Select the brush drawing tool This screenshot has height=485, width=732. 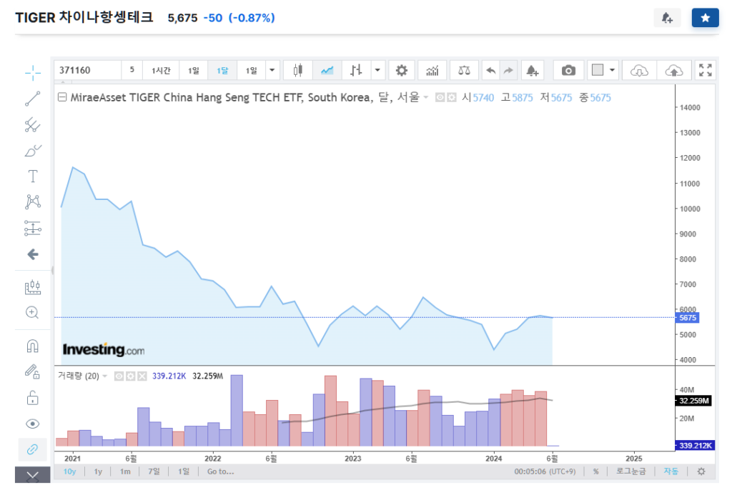coord(33,151)
